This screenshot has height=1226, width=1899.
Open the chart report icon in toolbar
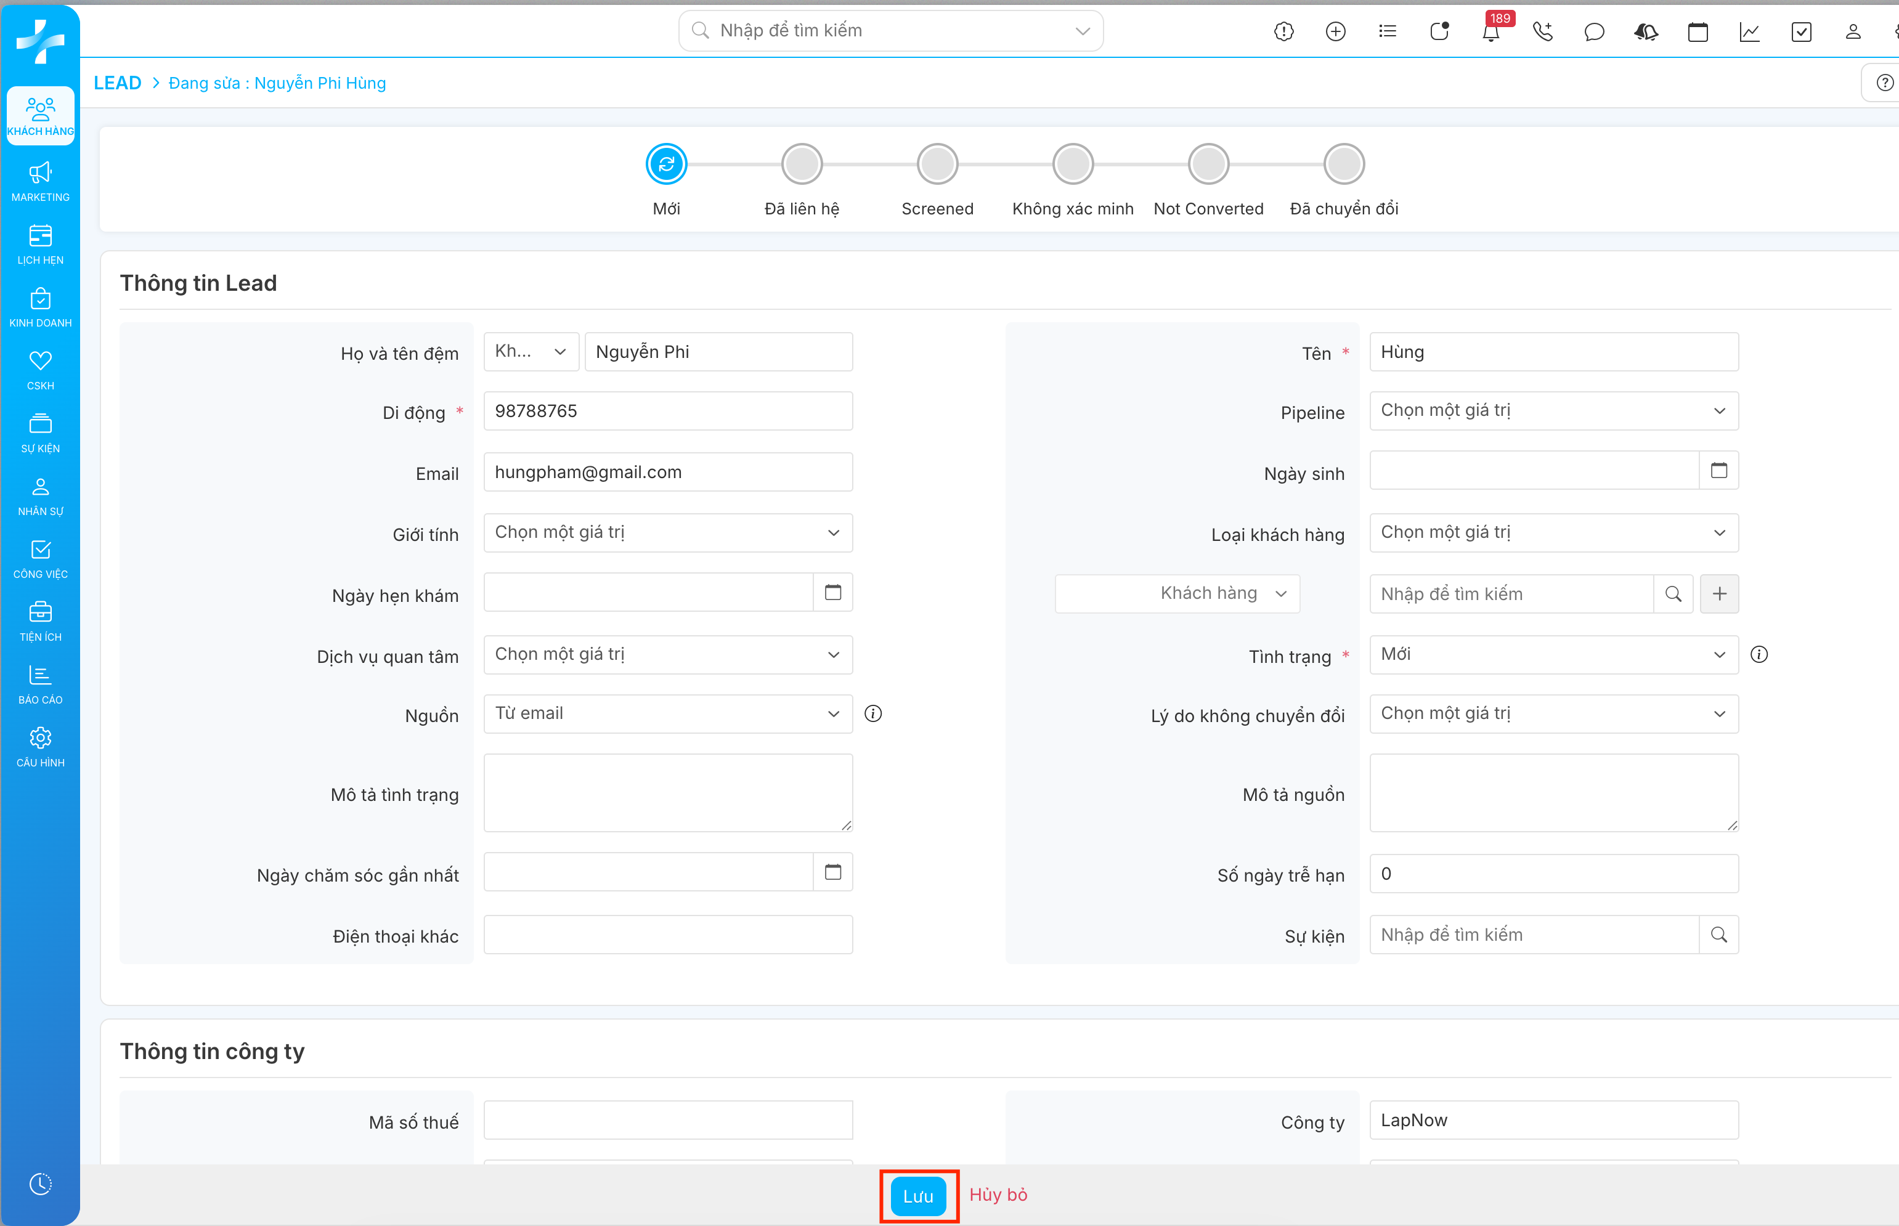click(1749, 32)
